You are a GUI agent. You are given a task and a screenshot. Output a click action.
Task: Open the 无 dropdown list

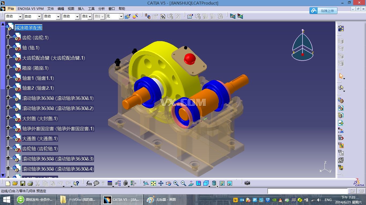pos(121,17)
